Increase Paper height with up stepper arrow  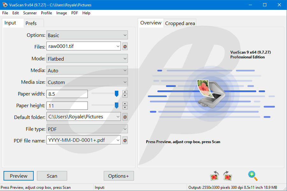pos(125,104)
